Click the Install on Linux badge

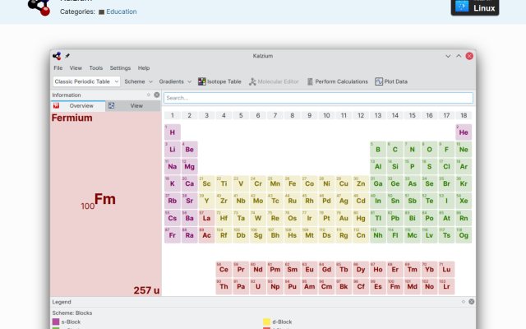(475, 7)
